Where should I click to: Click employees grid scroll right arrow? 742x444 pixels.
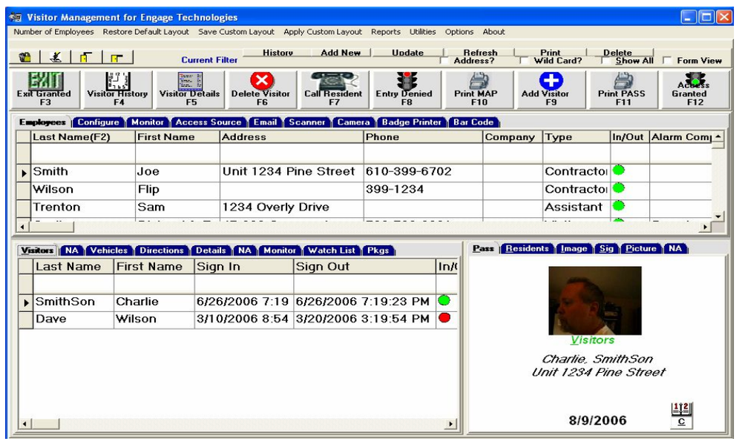pos(706,227)
